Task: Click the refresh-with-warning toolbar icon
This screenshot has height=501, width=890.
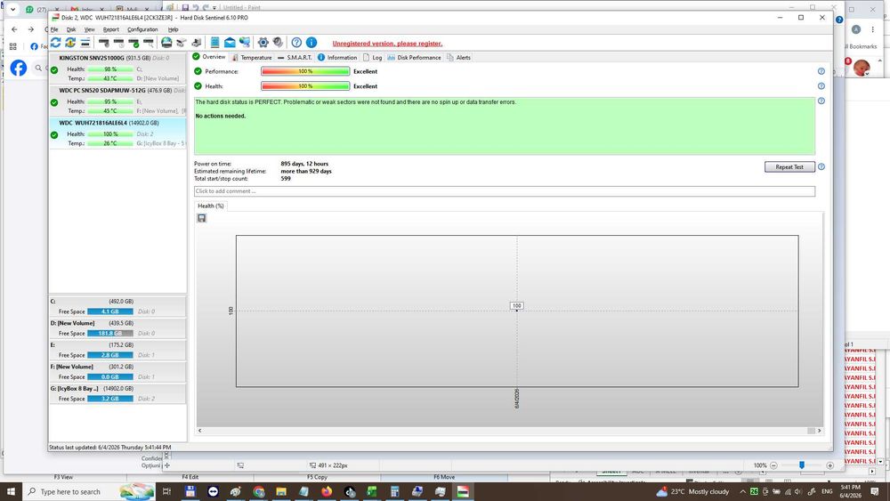Action: click(x=70, y=43)
